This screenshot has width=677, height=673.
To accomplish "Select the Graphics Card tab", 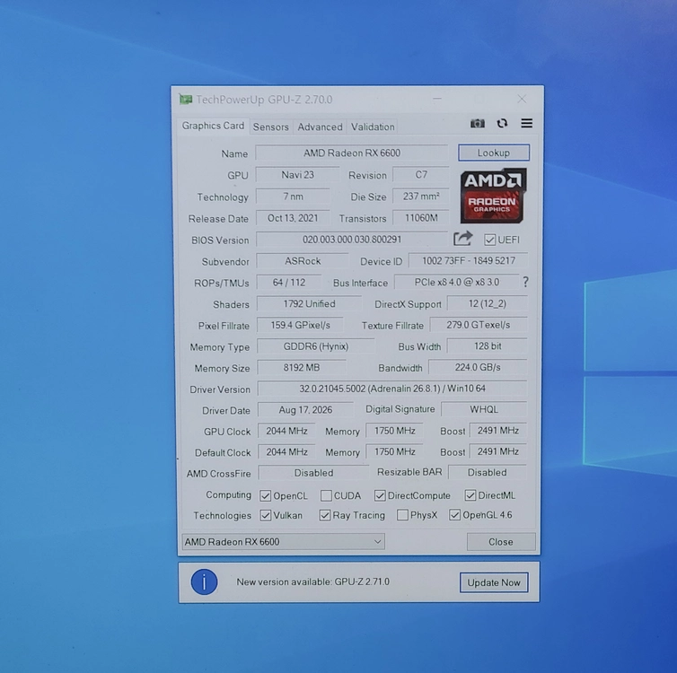I will 213,126.
